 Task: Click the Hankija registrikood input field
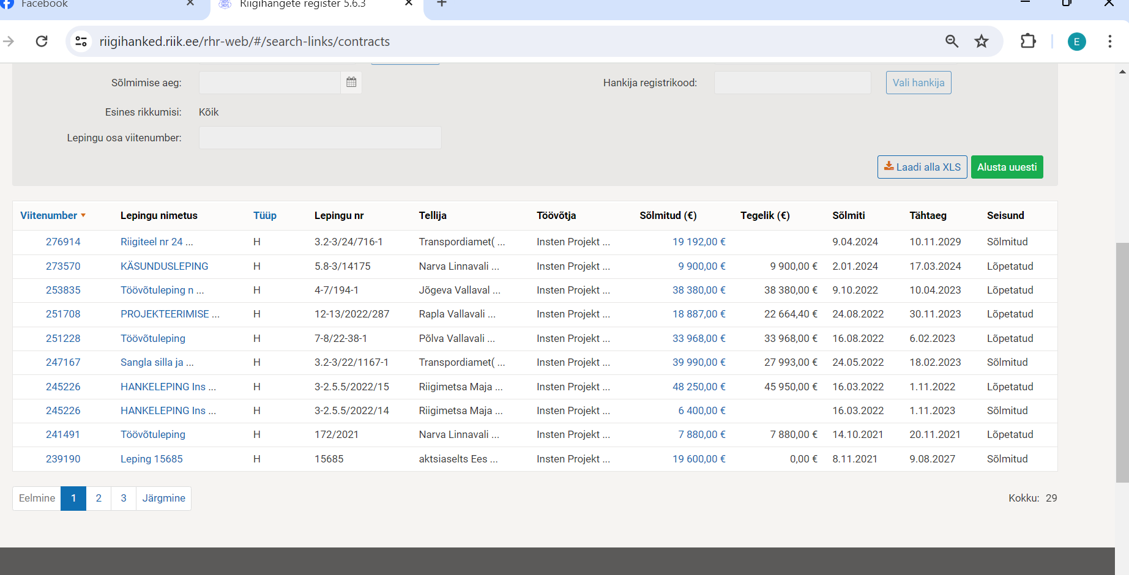point(792,83)
